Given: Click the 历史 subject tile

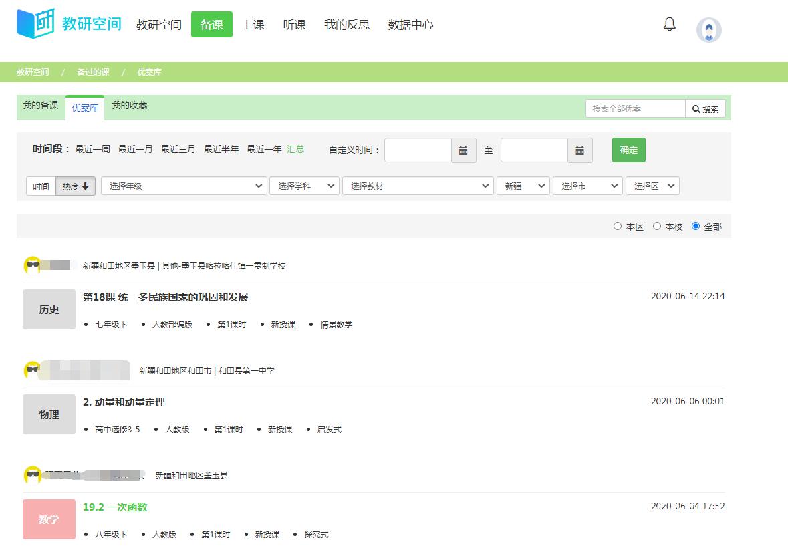Looking at the screenshot, I should pos(49,309).
